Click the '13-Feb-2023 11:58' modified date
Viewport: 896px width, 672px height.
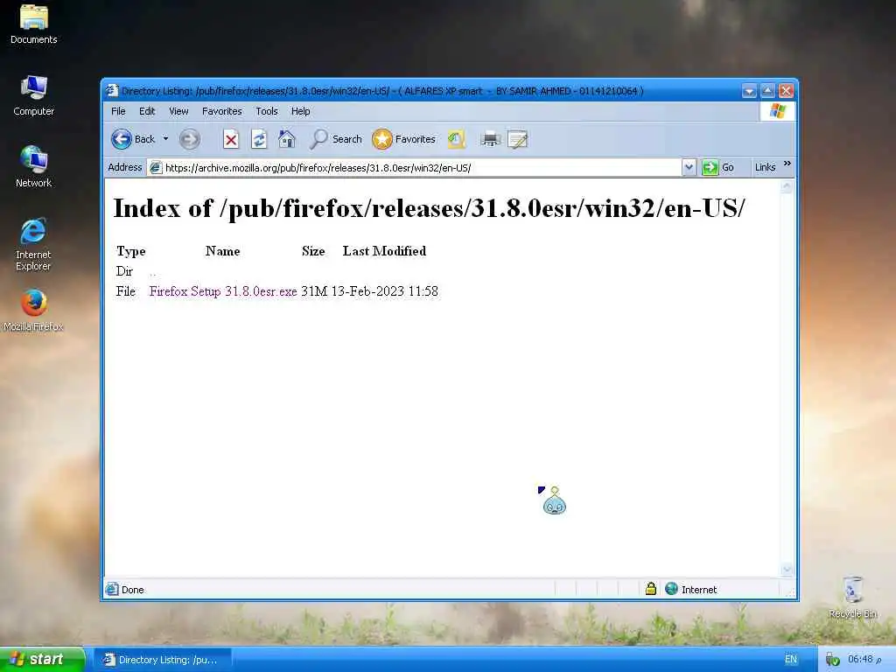[385, 291]
